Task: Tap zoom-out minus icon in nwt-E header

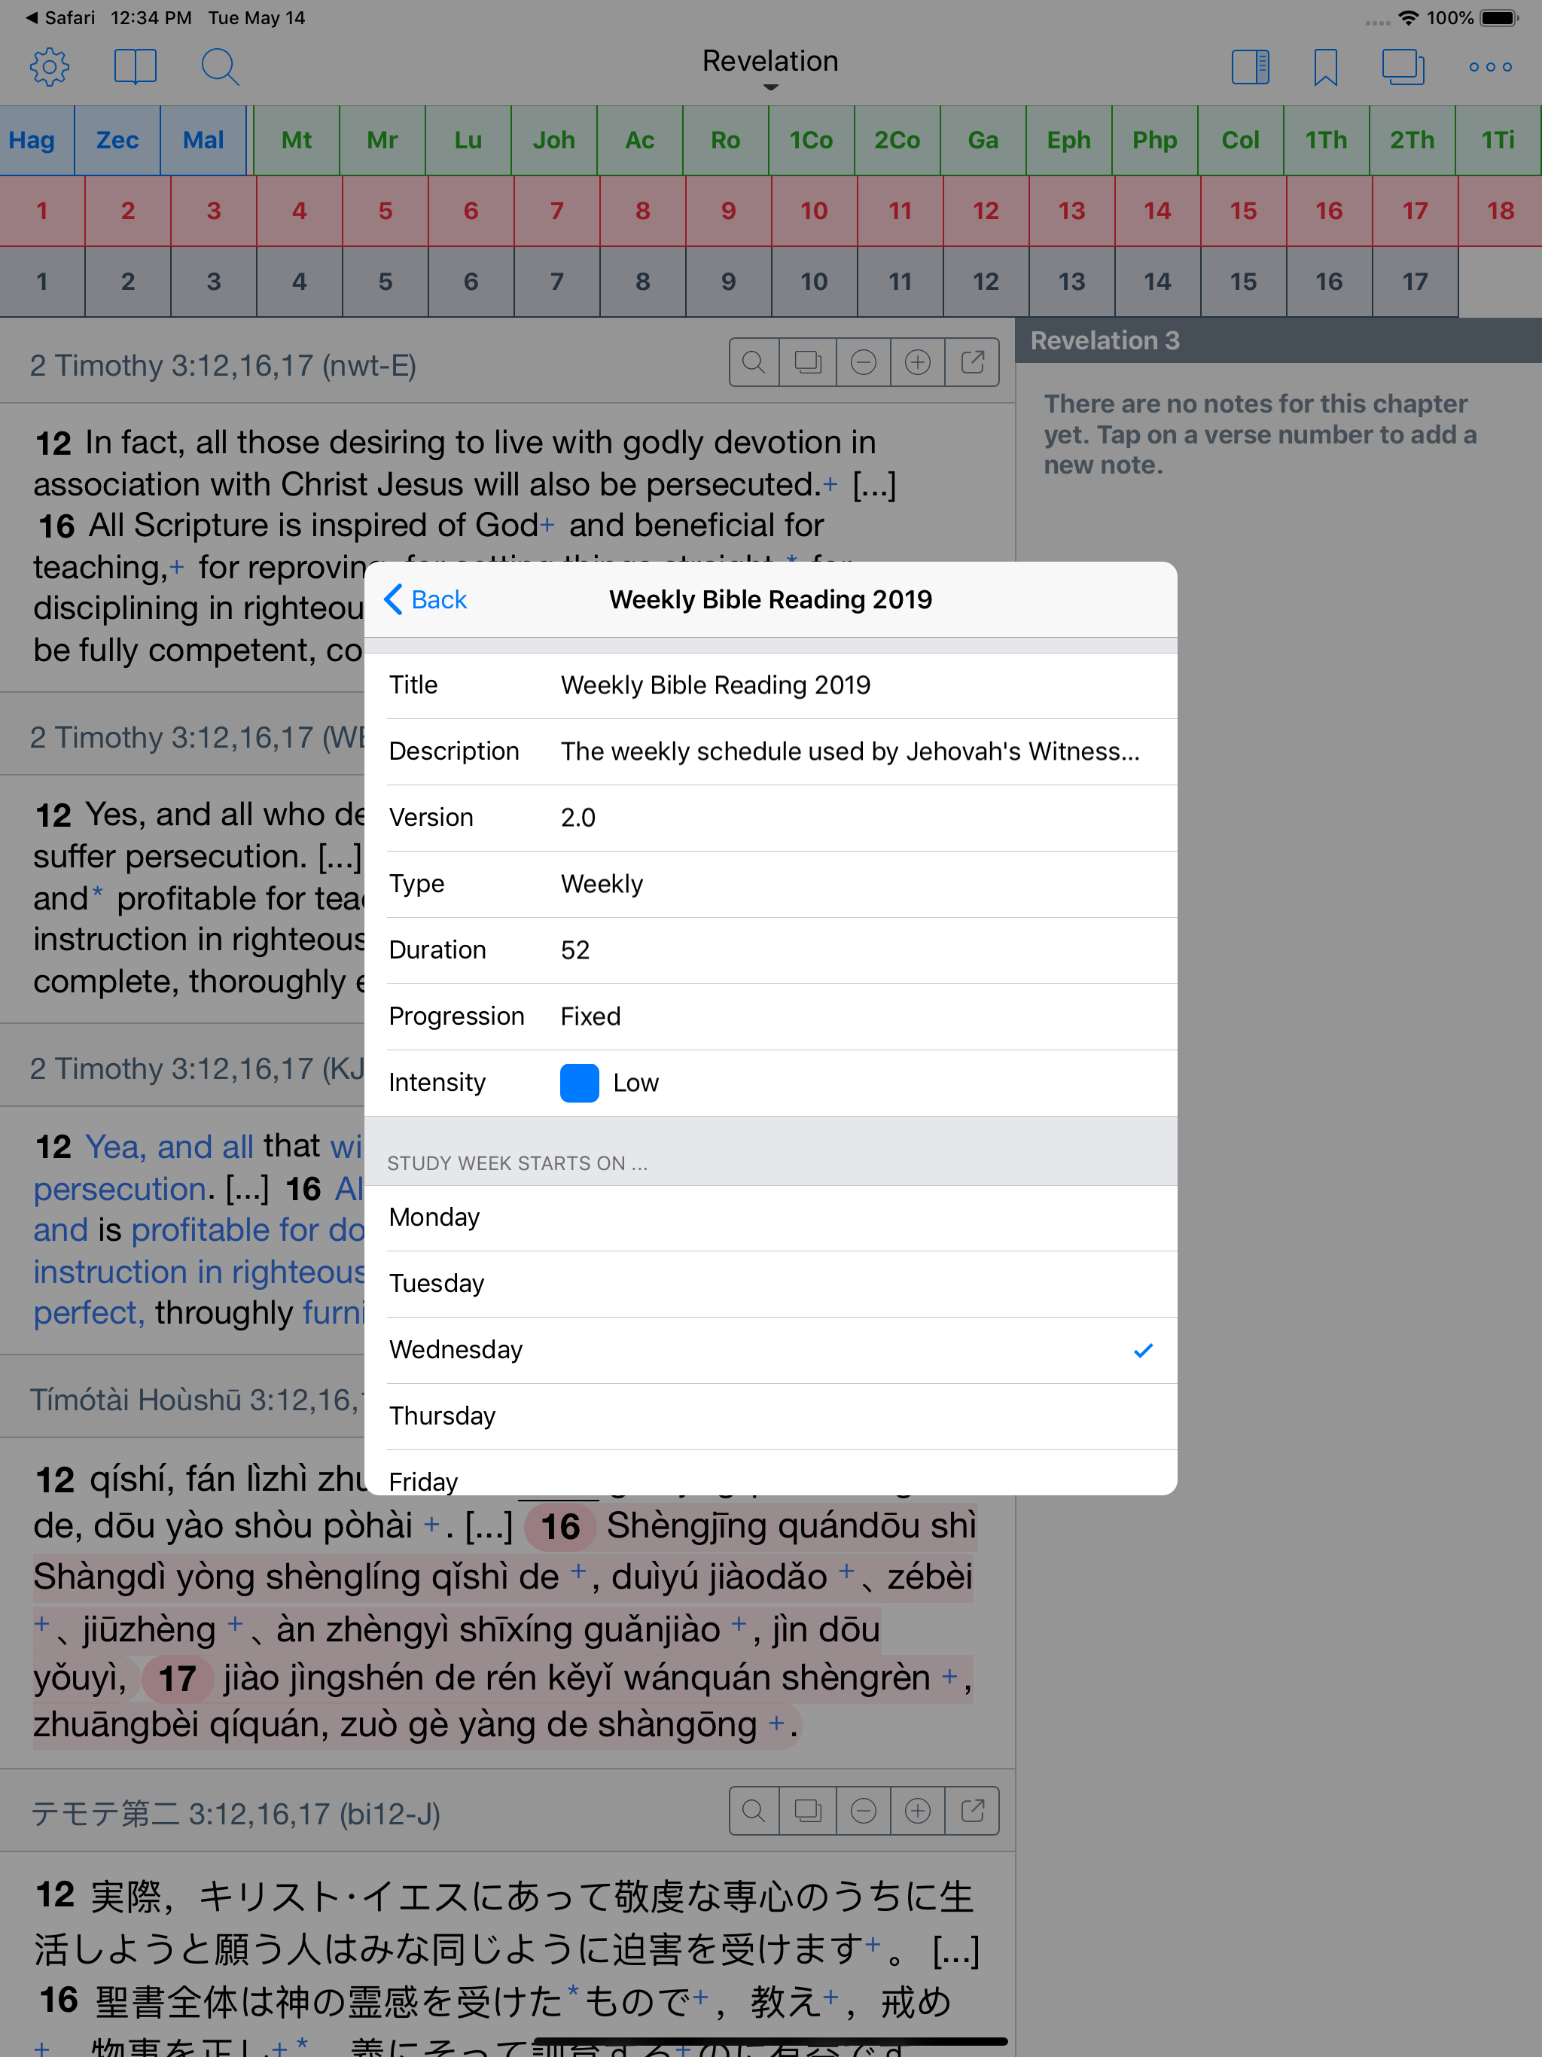Action: 863,363
